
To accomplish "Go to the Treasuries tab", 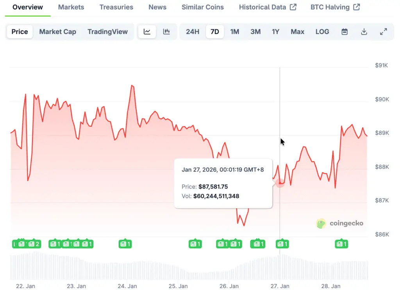I will click(x=116, y=7).
